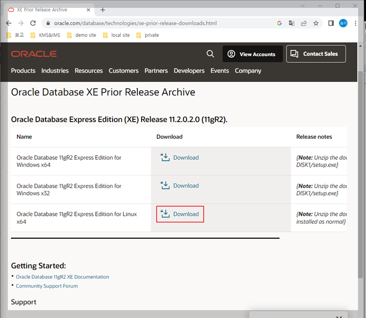The height and width of the screenshot is (318, 366).
Task: Click the Support heading
Action: click(x=24, y=302)
